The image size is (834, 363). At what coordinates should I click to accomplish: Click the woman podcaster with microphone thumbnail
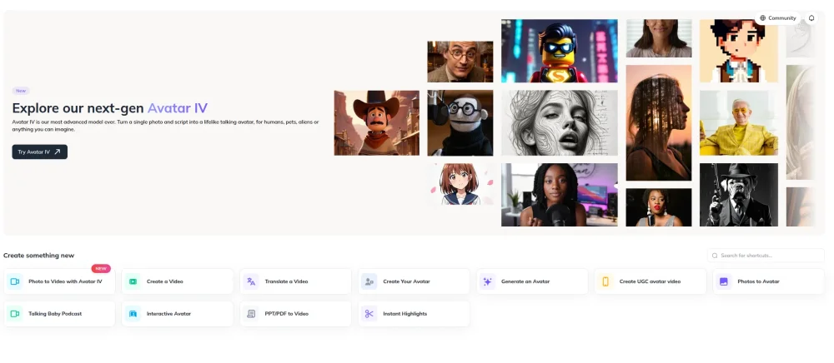[560, 195]
